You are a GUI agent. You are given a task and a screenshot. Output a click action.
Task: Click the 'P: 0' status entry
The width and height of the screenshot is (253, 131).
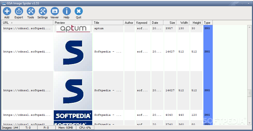[46, 128]
